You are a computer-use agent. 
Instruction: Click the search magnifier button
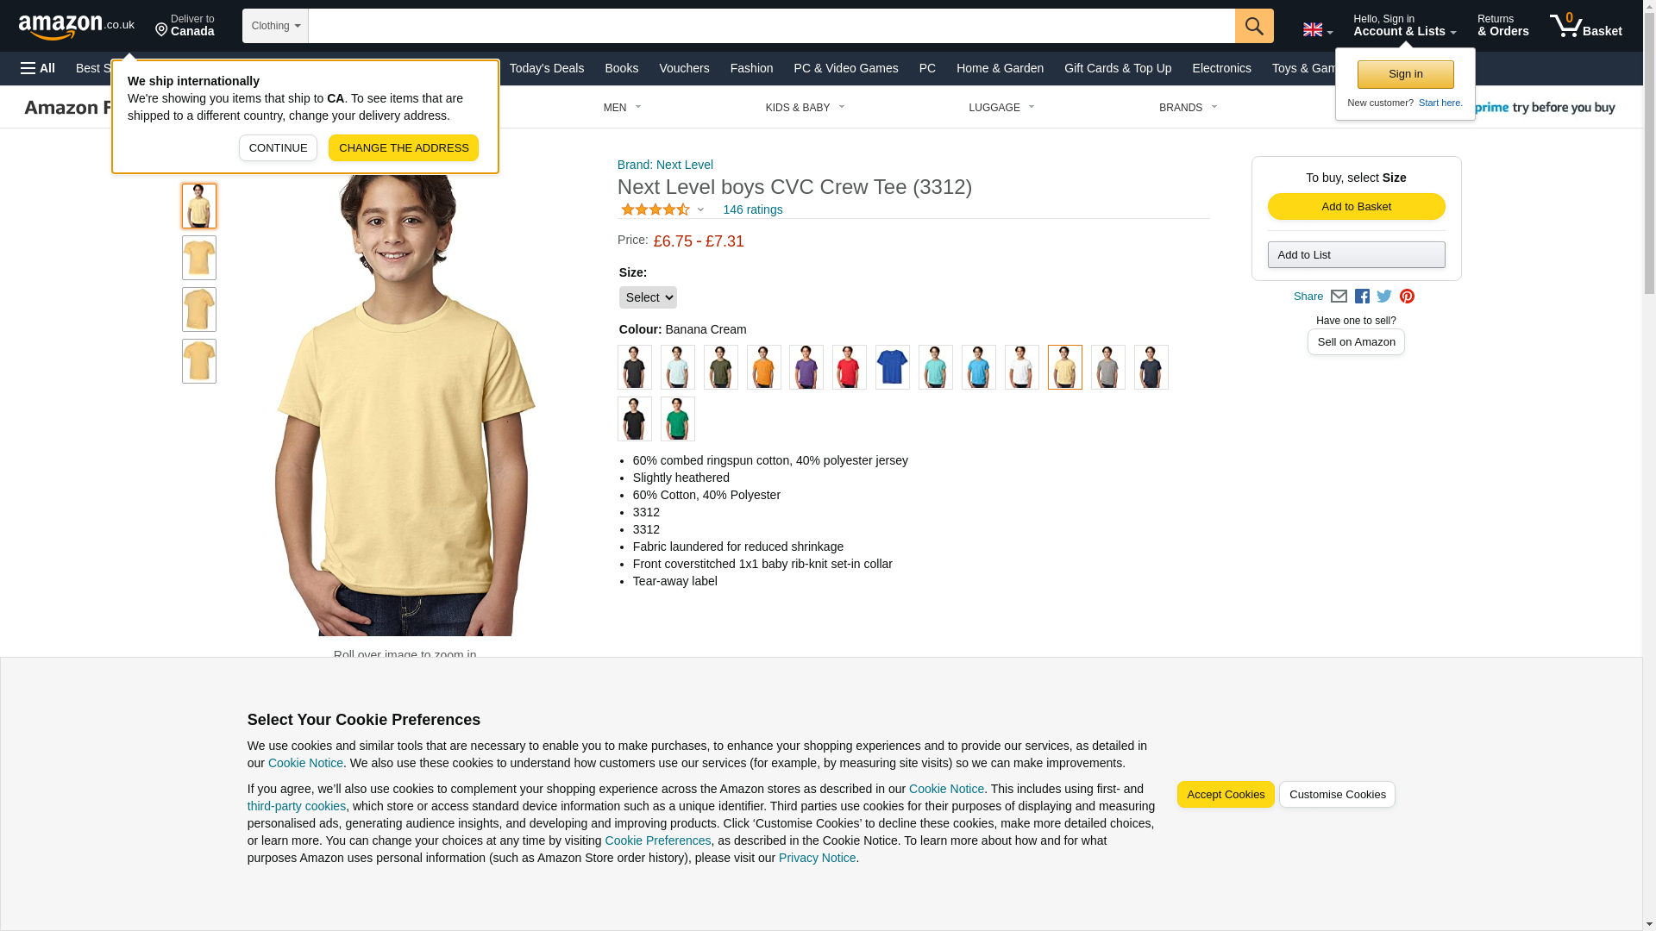(x=1253, y=26)
